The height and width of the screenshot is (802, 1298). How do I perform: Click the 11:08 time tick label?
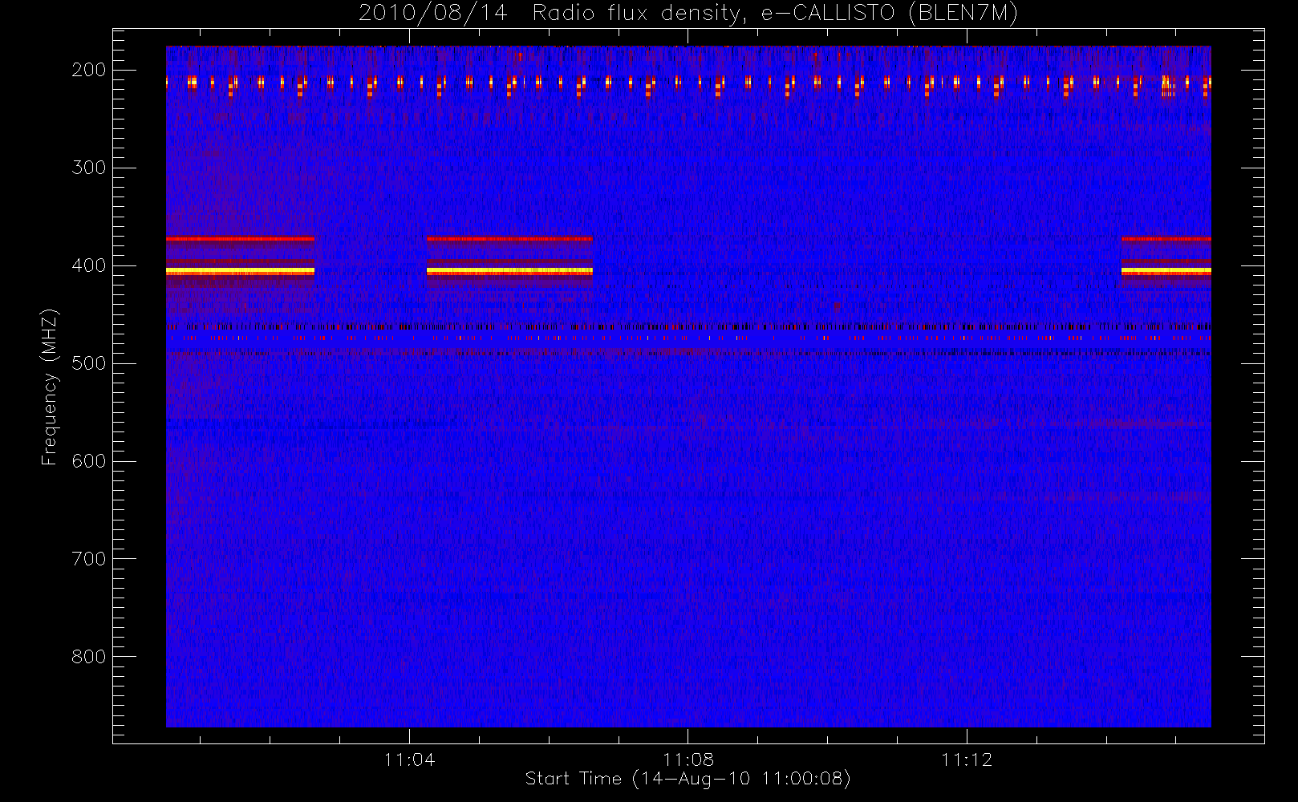point(688,759)
